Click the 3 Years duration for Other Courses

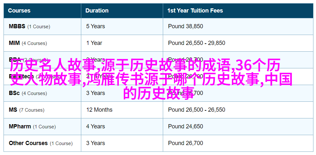[95, 143]
